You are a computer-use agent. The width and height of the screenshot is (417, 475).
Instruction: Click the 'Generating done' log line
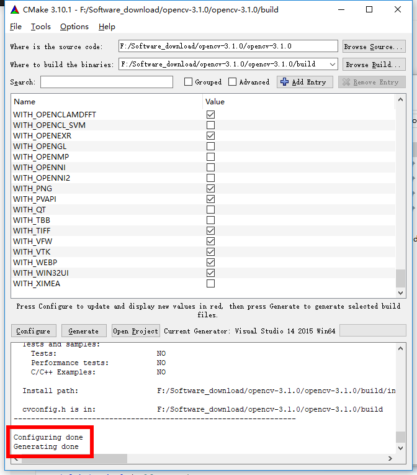point(46,446)
